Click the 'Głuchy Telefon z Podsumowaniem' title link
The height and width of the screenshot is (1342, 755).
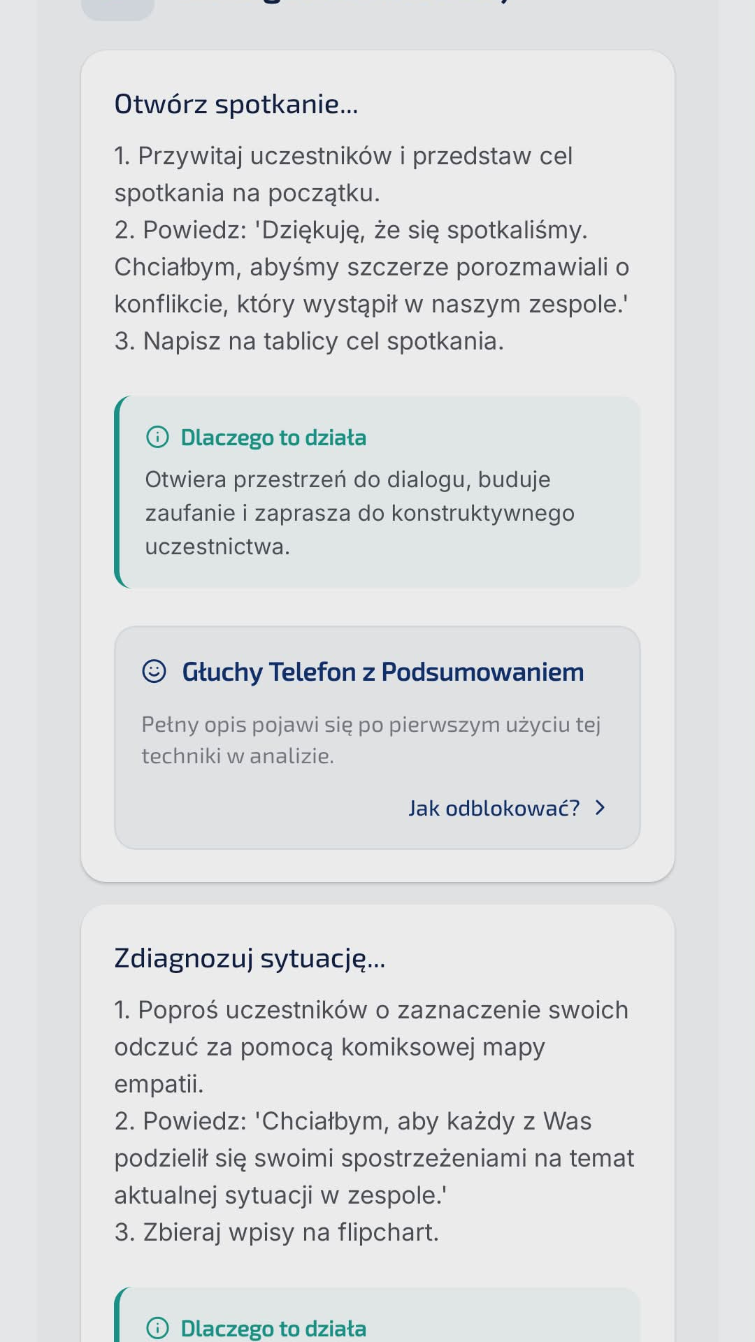point(382,672)
